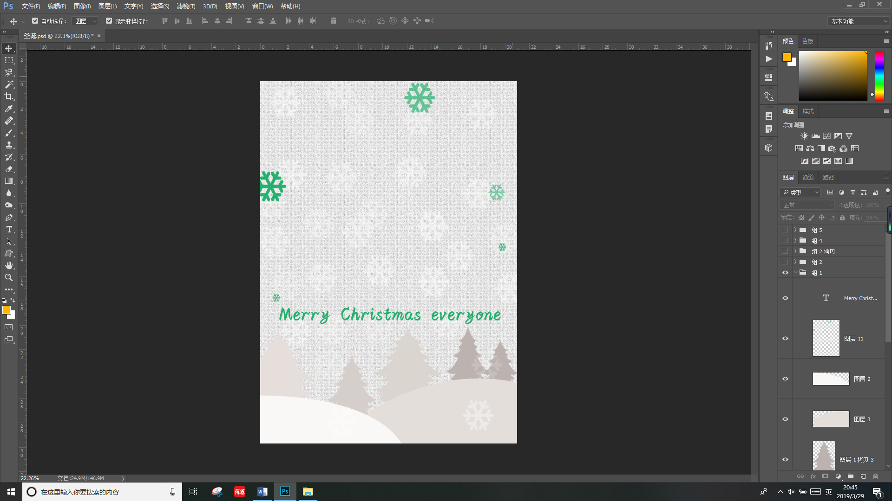
Task: Hide layer 图层 3
Action: (785, 419)
